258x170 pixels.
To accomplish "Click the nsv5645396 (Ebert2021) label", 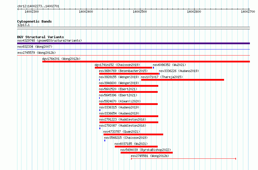I will tap(118, 95).
